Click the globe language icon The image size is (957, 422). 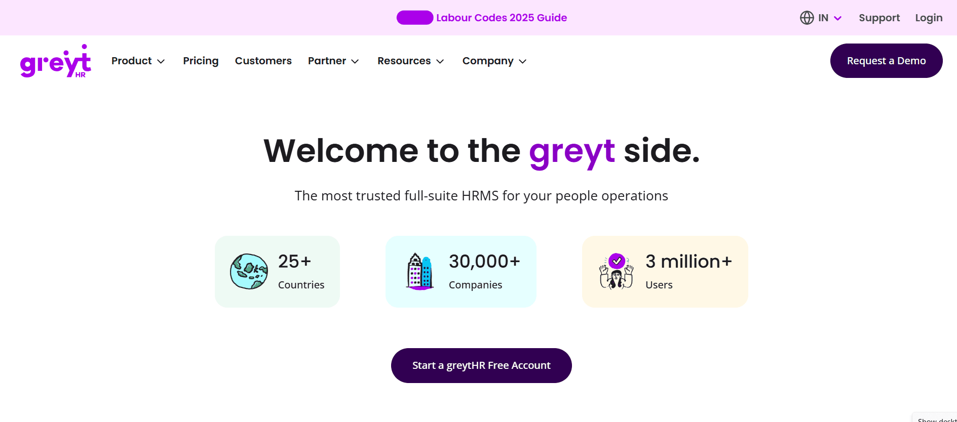click(x=807, y=18)
